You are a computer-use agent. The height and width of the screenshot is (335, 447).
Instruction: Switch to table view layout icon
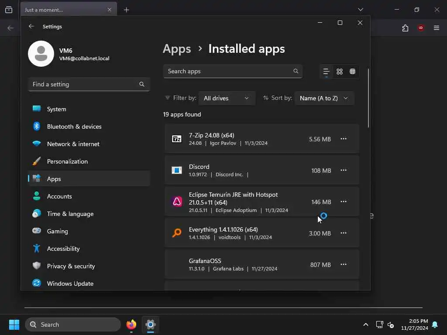click(352, 72)
